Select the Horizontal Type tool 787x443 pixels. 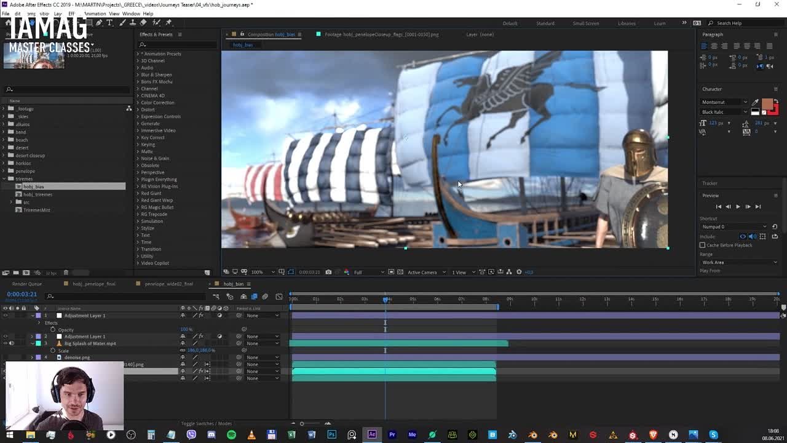pos(109,23)
